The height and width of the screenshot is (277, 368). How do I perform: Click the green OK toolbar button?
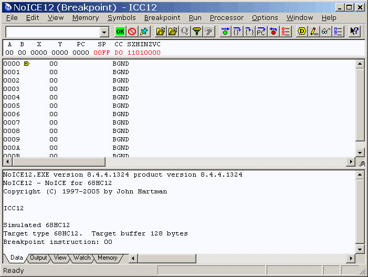click(x=120, y=32)
